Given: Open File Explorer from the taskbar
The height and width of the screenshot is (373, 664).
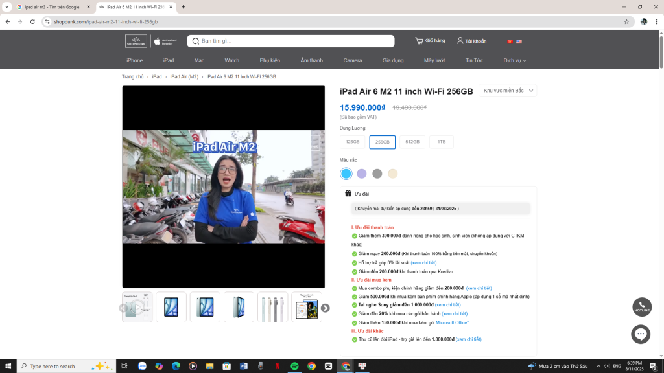Looking at the screenshot, I should point(209,367).
